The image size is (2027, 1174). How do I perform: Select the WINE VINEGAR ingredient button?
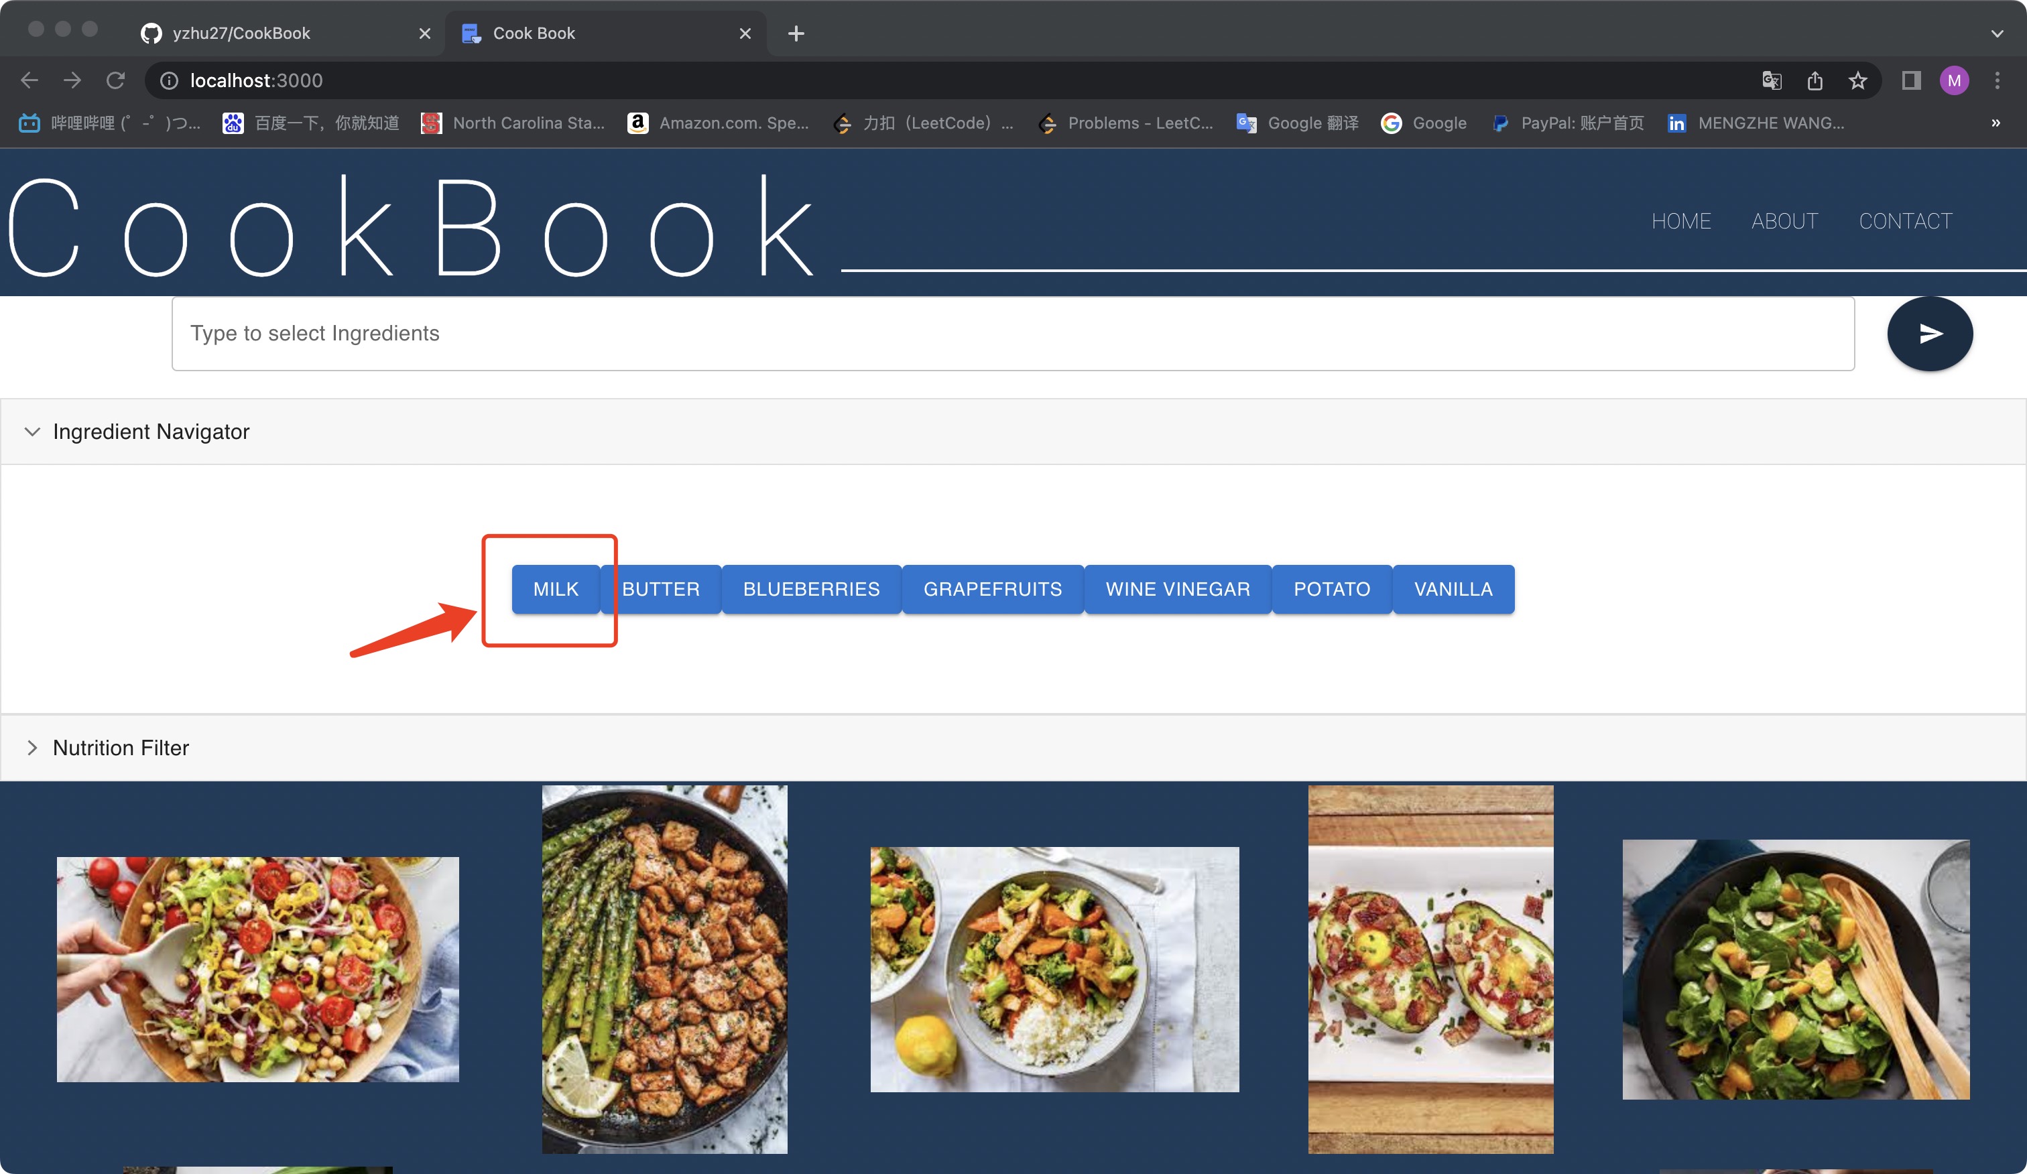pyautogui.click(x=1177, y=590)
